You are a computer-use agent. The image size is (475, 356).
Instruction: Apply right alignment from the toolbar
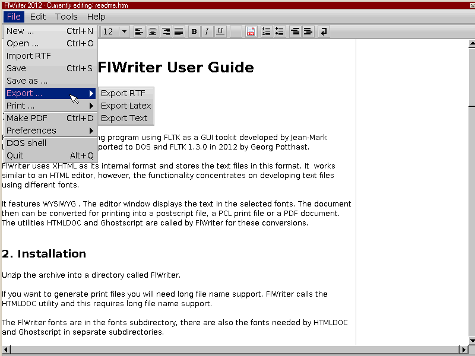pos(166,31)
